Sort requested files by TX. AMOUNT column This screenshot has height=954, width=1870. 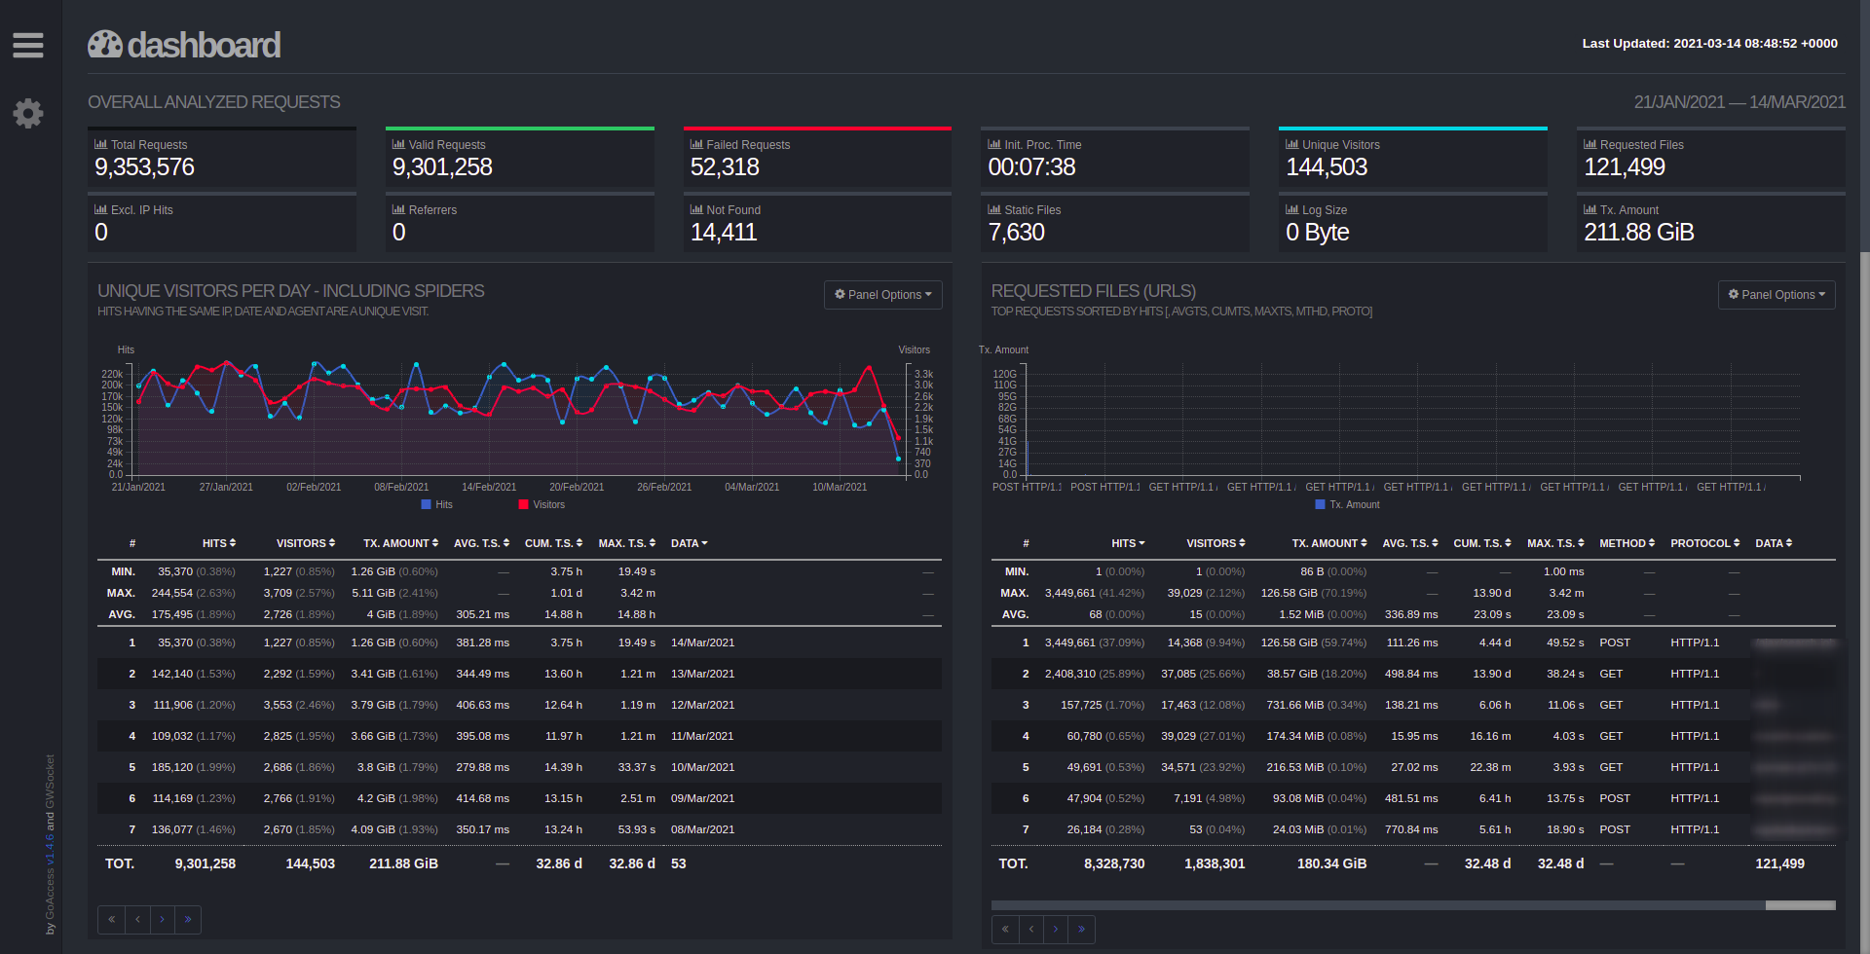click(1329, 543)
